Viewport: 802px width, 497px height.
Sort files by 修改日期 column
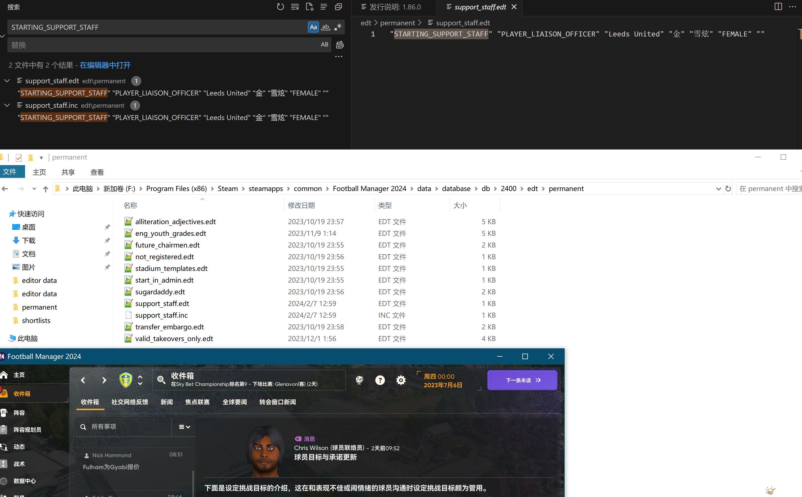click(x=301, y=205)
